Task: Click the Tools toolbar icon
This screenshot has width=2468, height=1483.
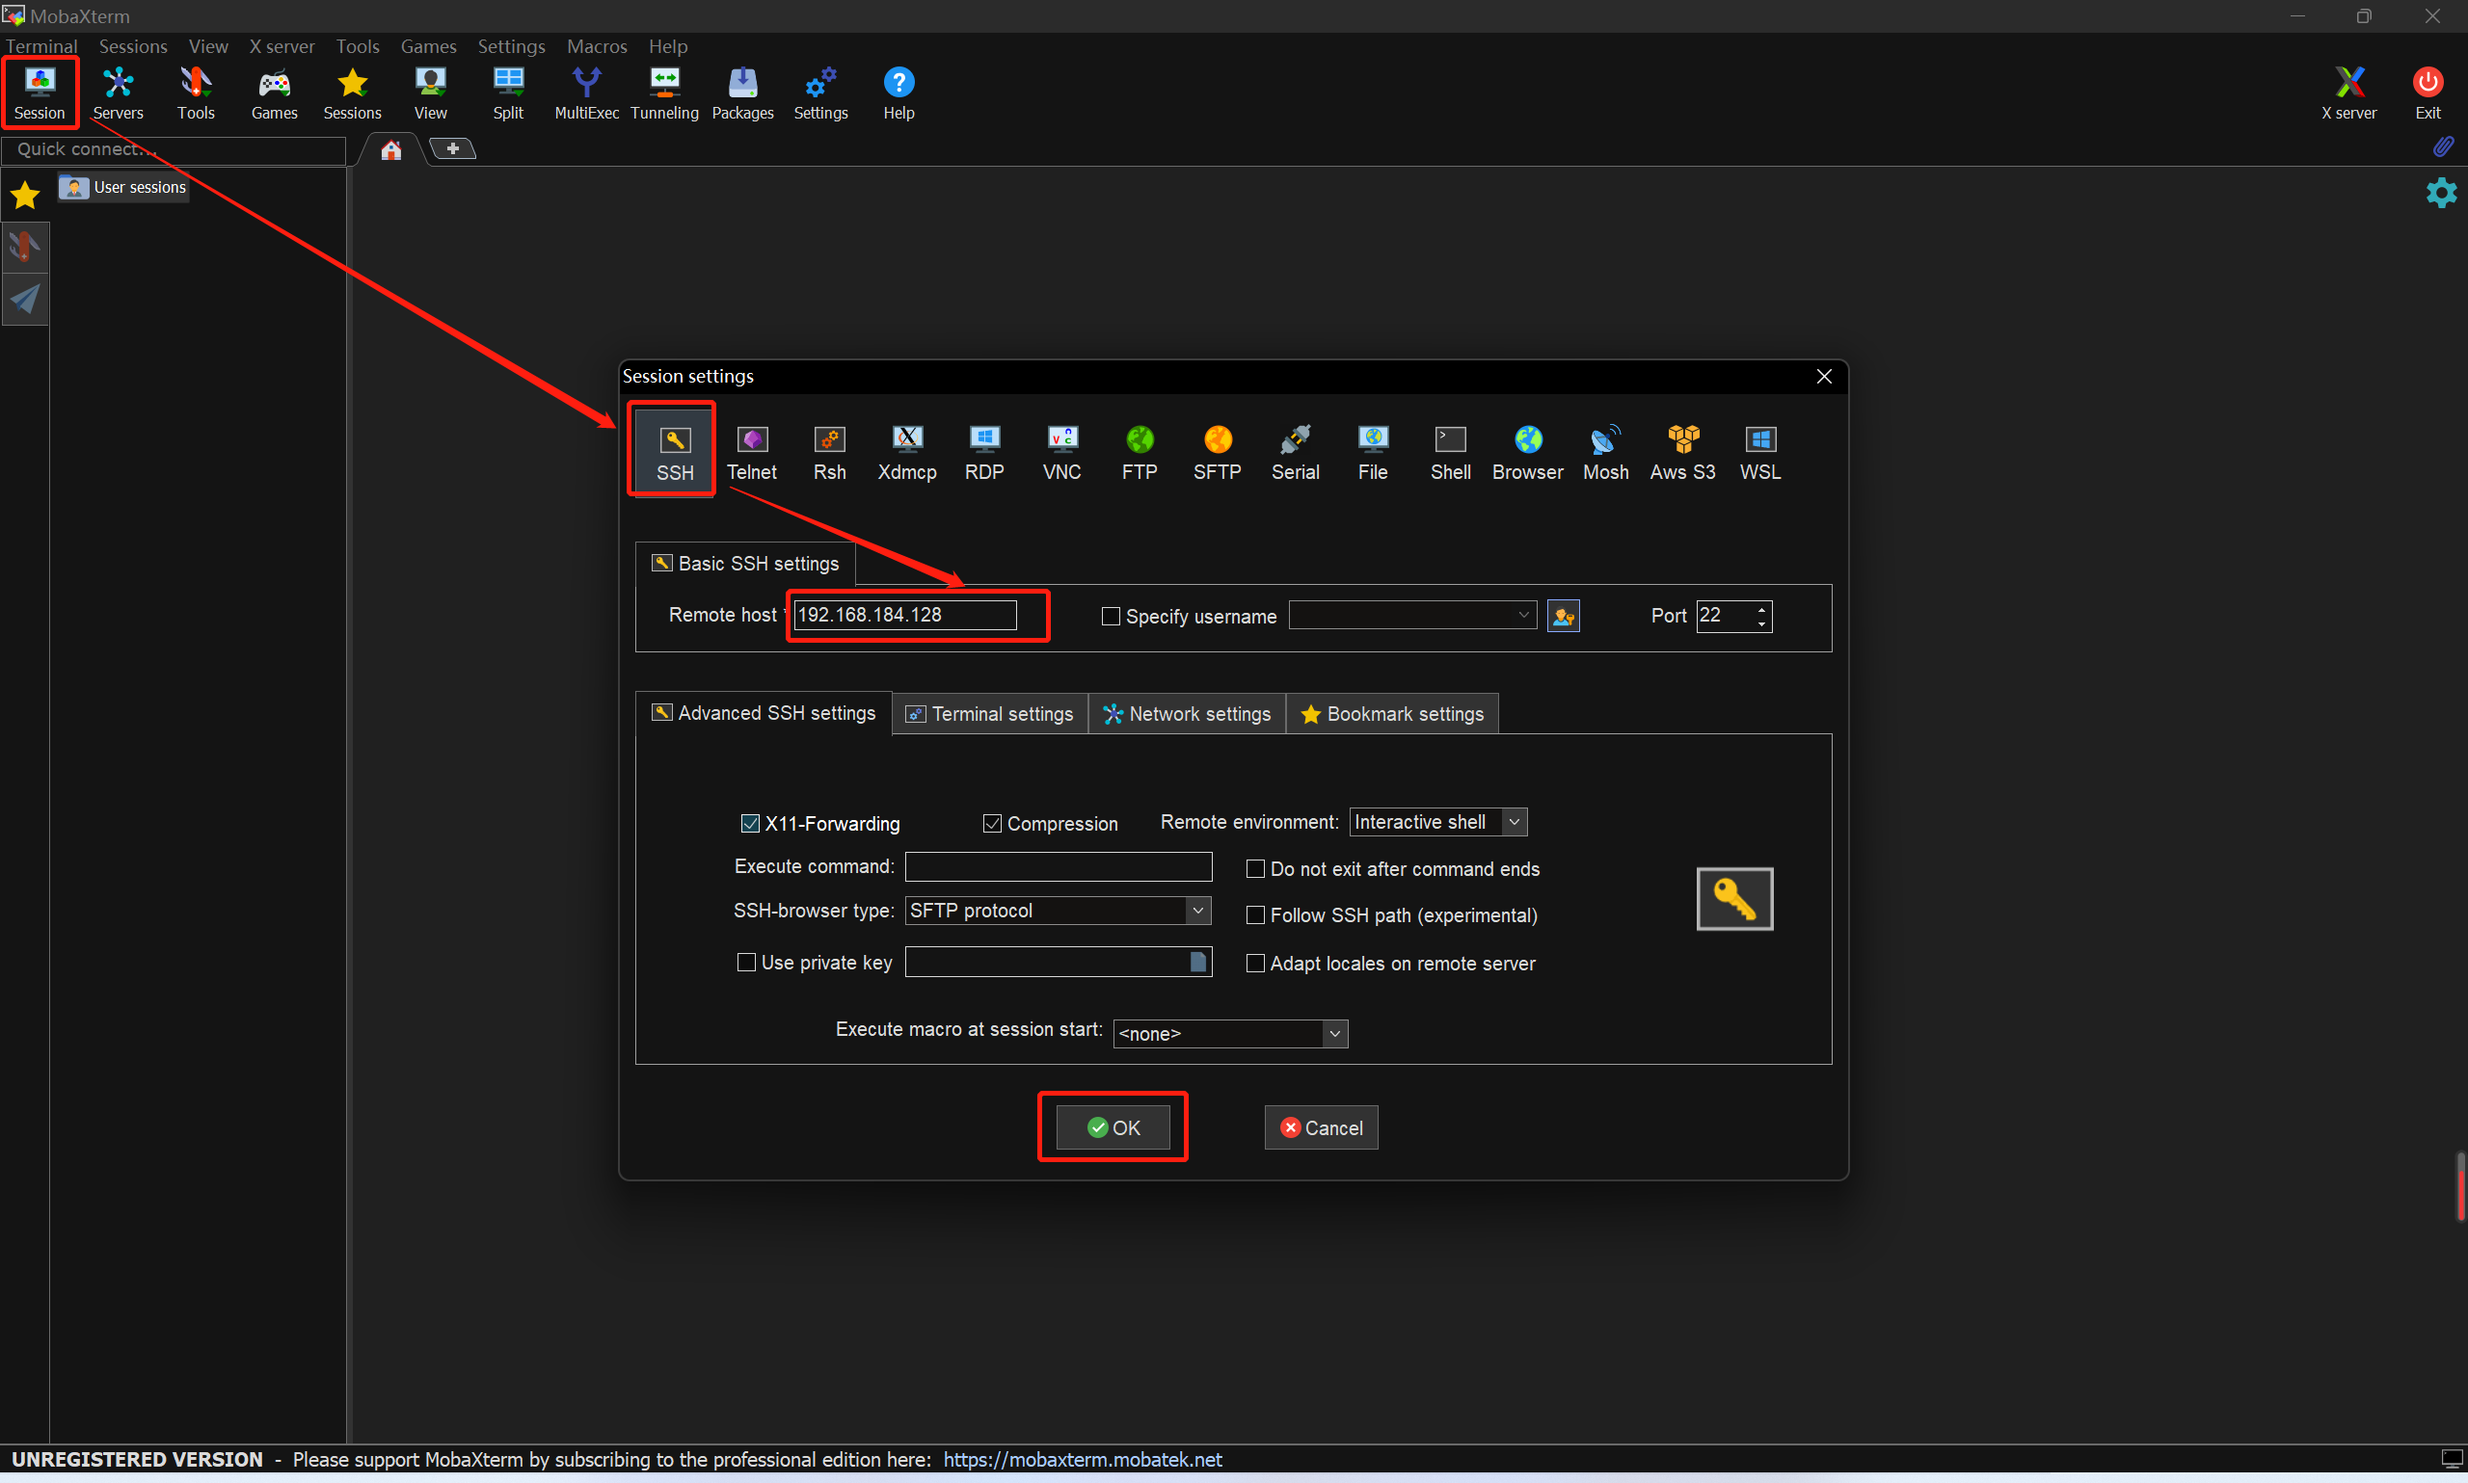Action: click(196, 93)
